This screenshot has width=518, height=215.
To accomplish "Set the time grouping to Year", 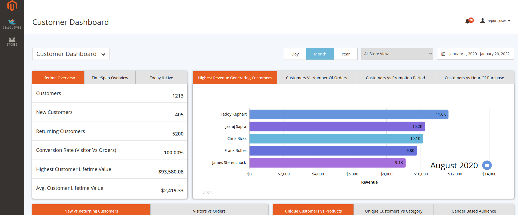I will (x=346, y=54).
